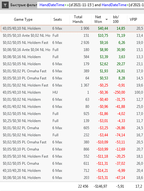Click the Net Won sort arrow
Viewport: 144px width, 191px height.
click(107, 19)
